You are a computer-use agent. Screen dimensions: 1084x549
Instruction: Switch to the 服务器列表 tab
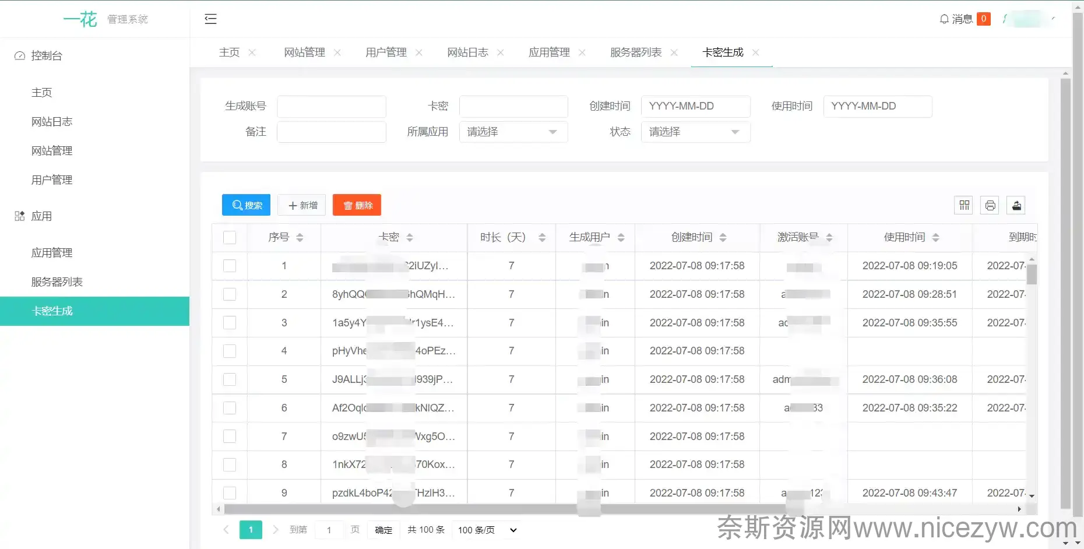pos(636,52)
